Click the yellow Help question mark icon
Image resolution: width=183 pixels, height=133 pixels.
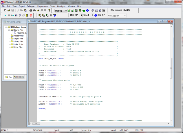coord(49,10)
